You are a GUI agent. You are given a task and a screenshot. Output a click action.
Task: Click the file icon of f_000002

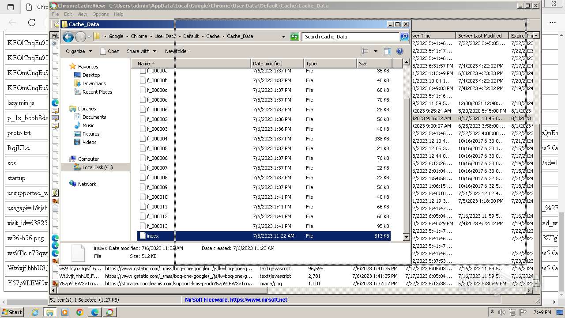tap(143, 119)
